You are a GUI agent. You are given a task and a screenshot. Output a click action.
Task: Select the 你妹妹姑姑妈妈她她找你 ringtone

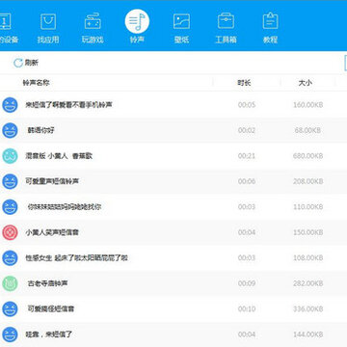click(x=173, y=207)
